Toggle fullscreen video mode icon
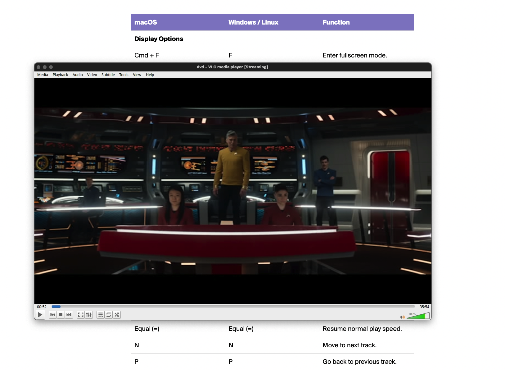This screenshot has width=505, height=370. (81, 315)
